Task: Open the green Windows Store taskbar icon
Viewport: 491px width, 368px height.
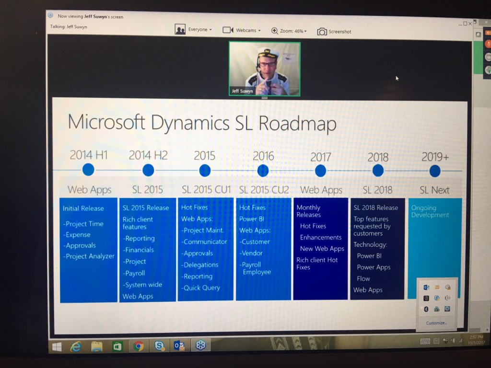Action: 117,346
